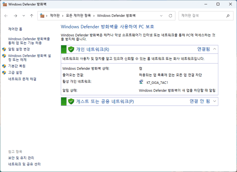The height and width of the screenshot is (172, 237).
Task: Open the link to allow an app through the firewall
Action: [x=29, y=41]
